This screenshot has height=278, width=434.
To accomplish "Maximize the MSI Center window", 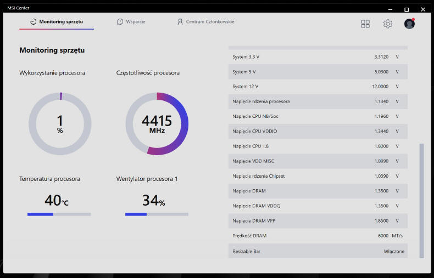I will [407, 9].
